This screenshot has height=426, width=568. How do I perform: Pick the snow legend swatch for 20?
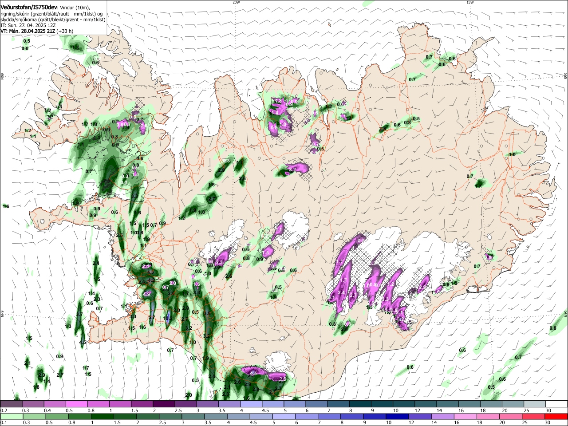coord(513,404)
